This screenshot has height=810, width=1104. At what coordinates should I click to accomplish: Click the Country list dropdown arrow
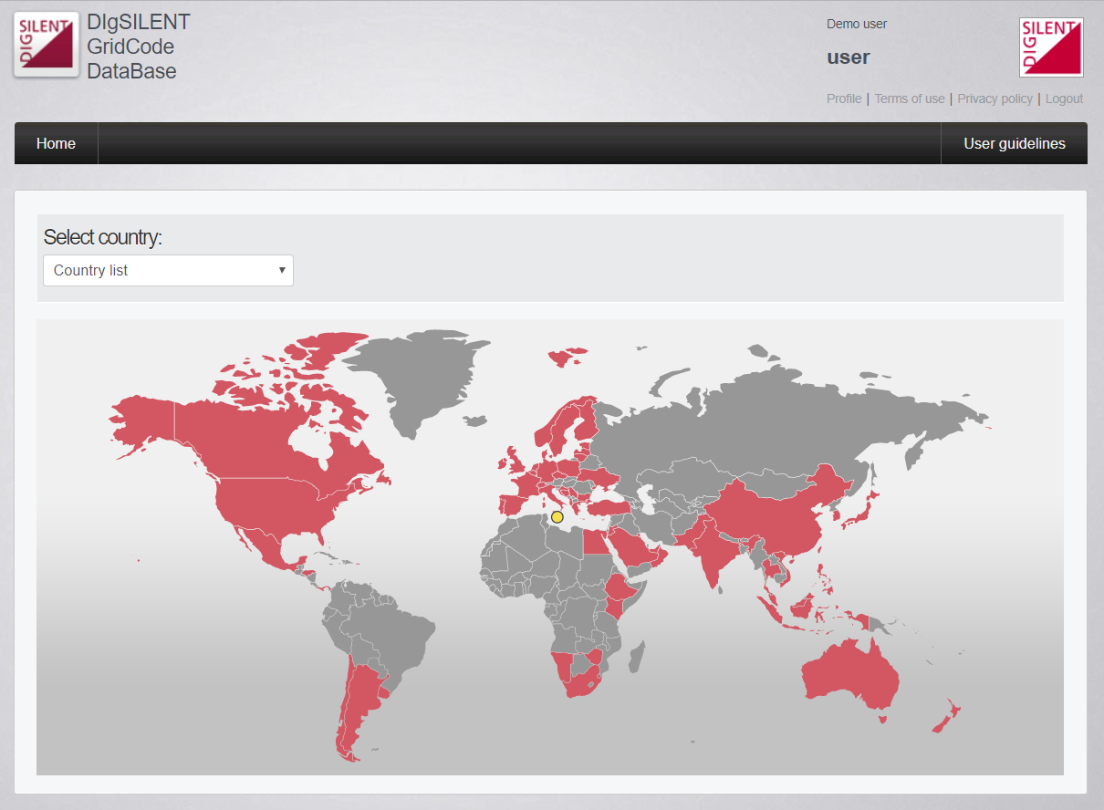[282, 271]
